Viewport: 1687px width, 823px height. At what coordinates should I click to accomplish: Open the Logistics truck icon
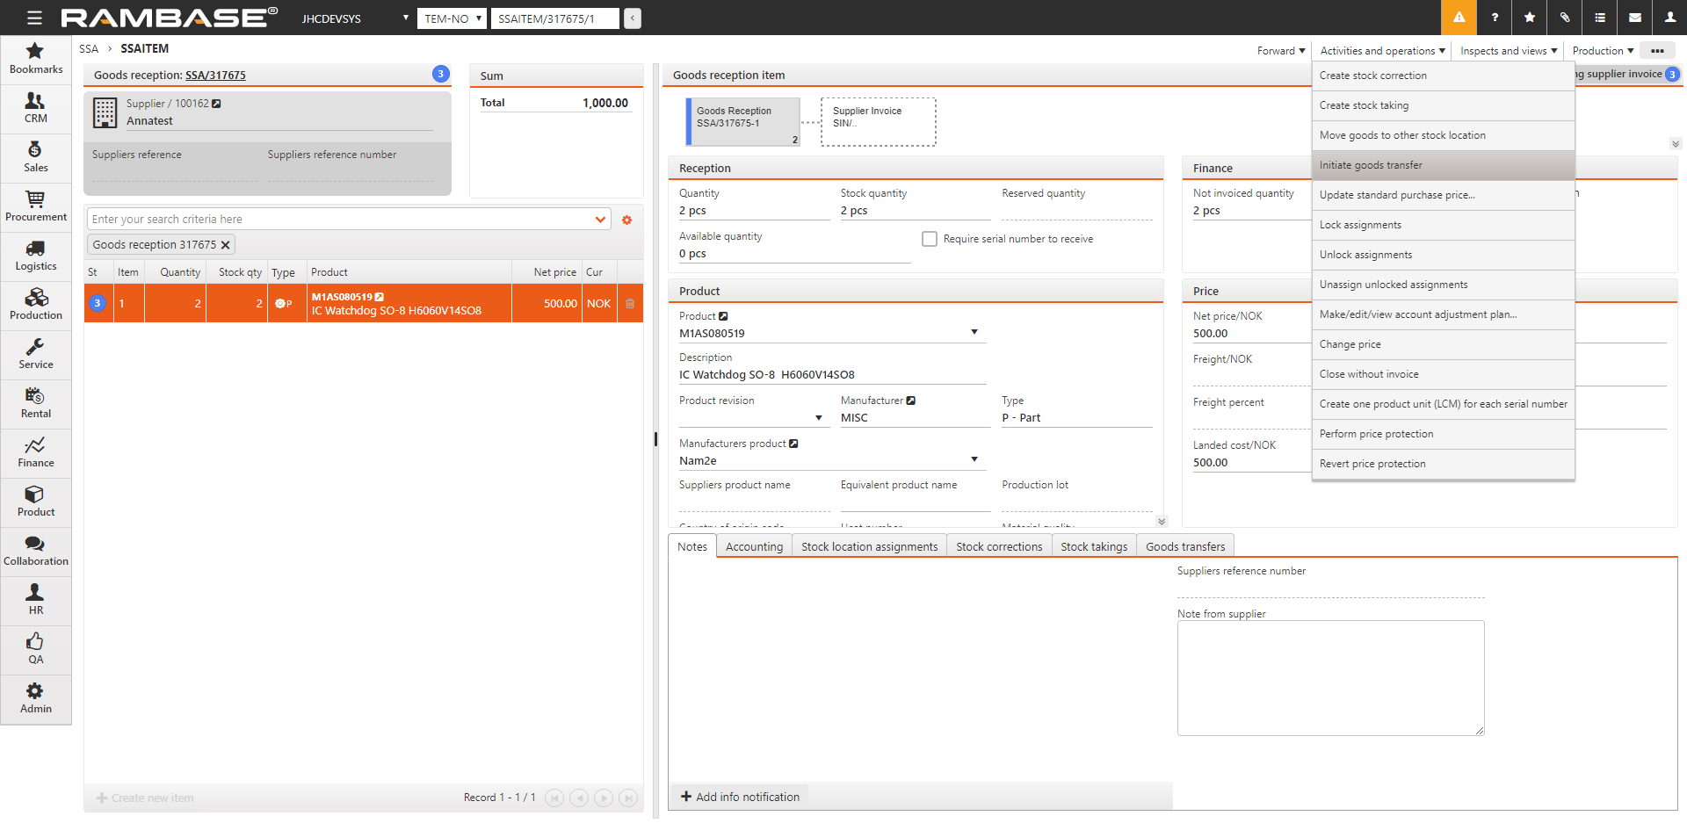[35, 255]
